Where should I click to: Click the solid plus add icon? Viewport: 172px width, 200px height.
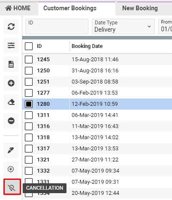coord(11,83)
